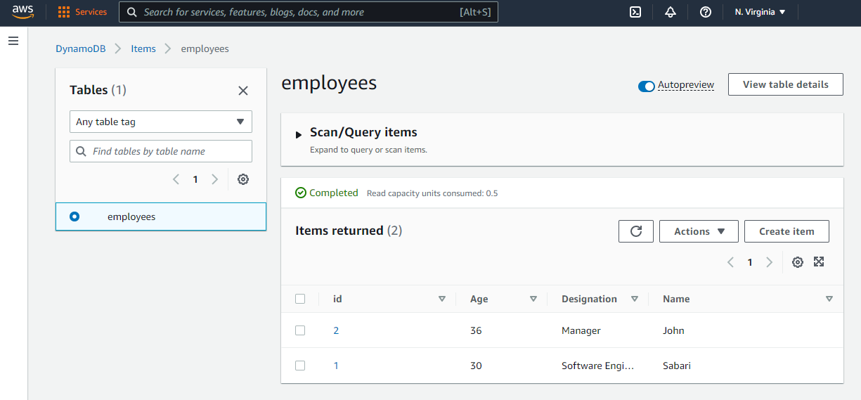The width and height of the screenshot is (861, 400).
Task: Click the Name cell Sabari
Action: 677,366
